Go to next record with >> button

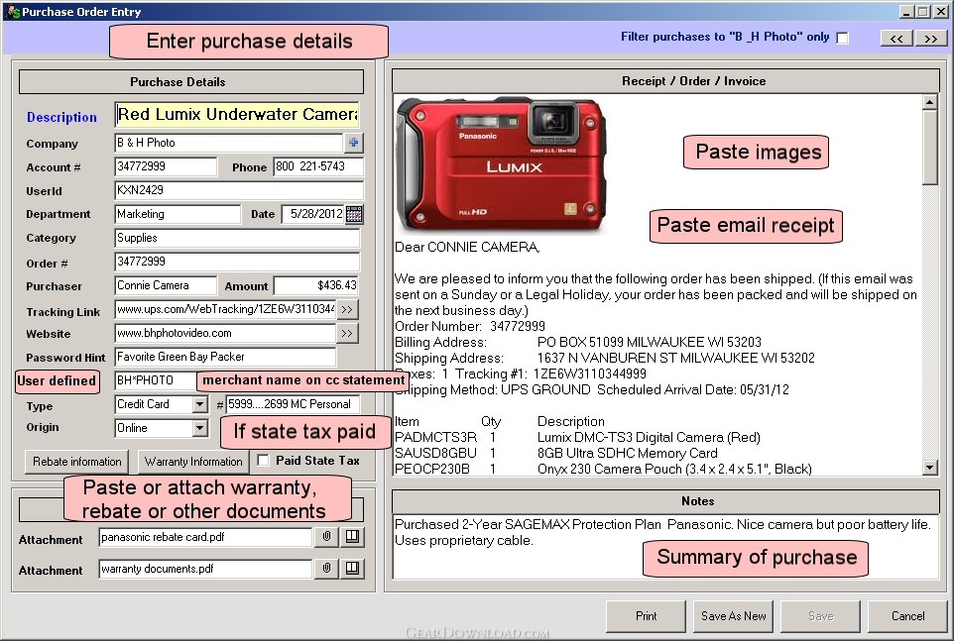point(931,39)
